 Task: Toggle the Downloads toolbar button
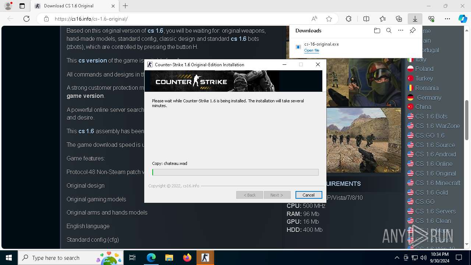pyautogui.click(x=415, y=19)
